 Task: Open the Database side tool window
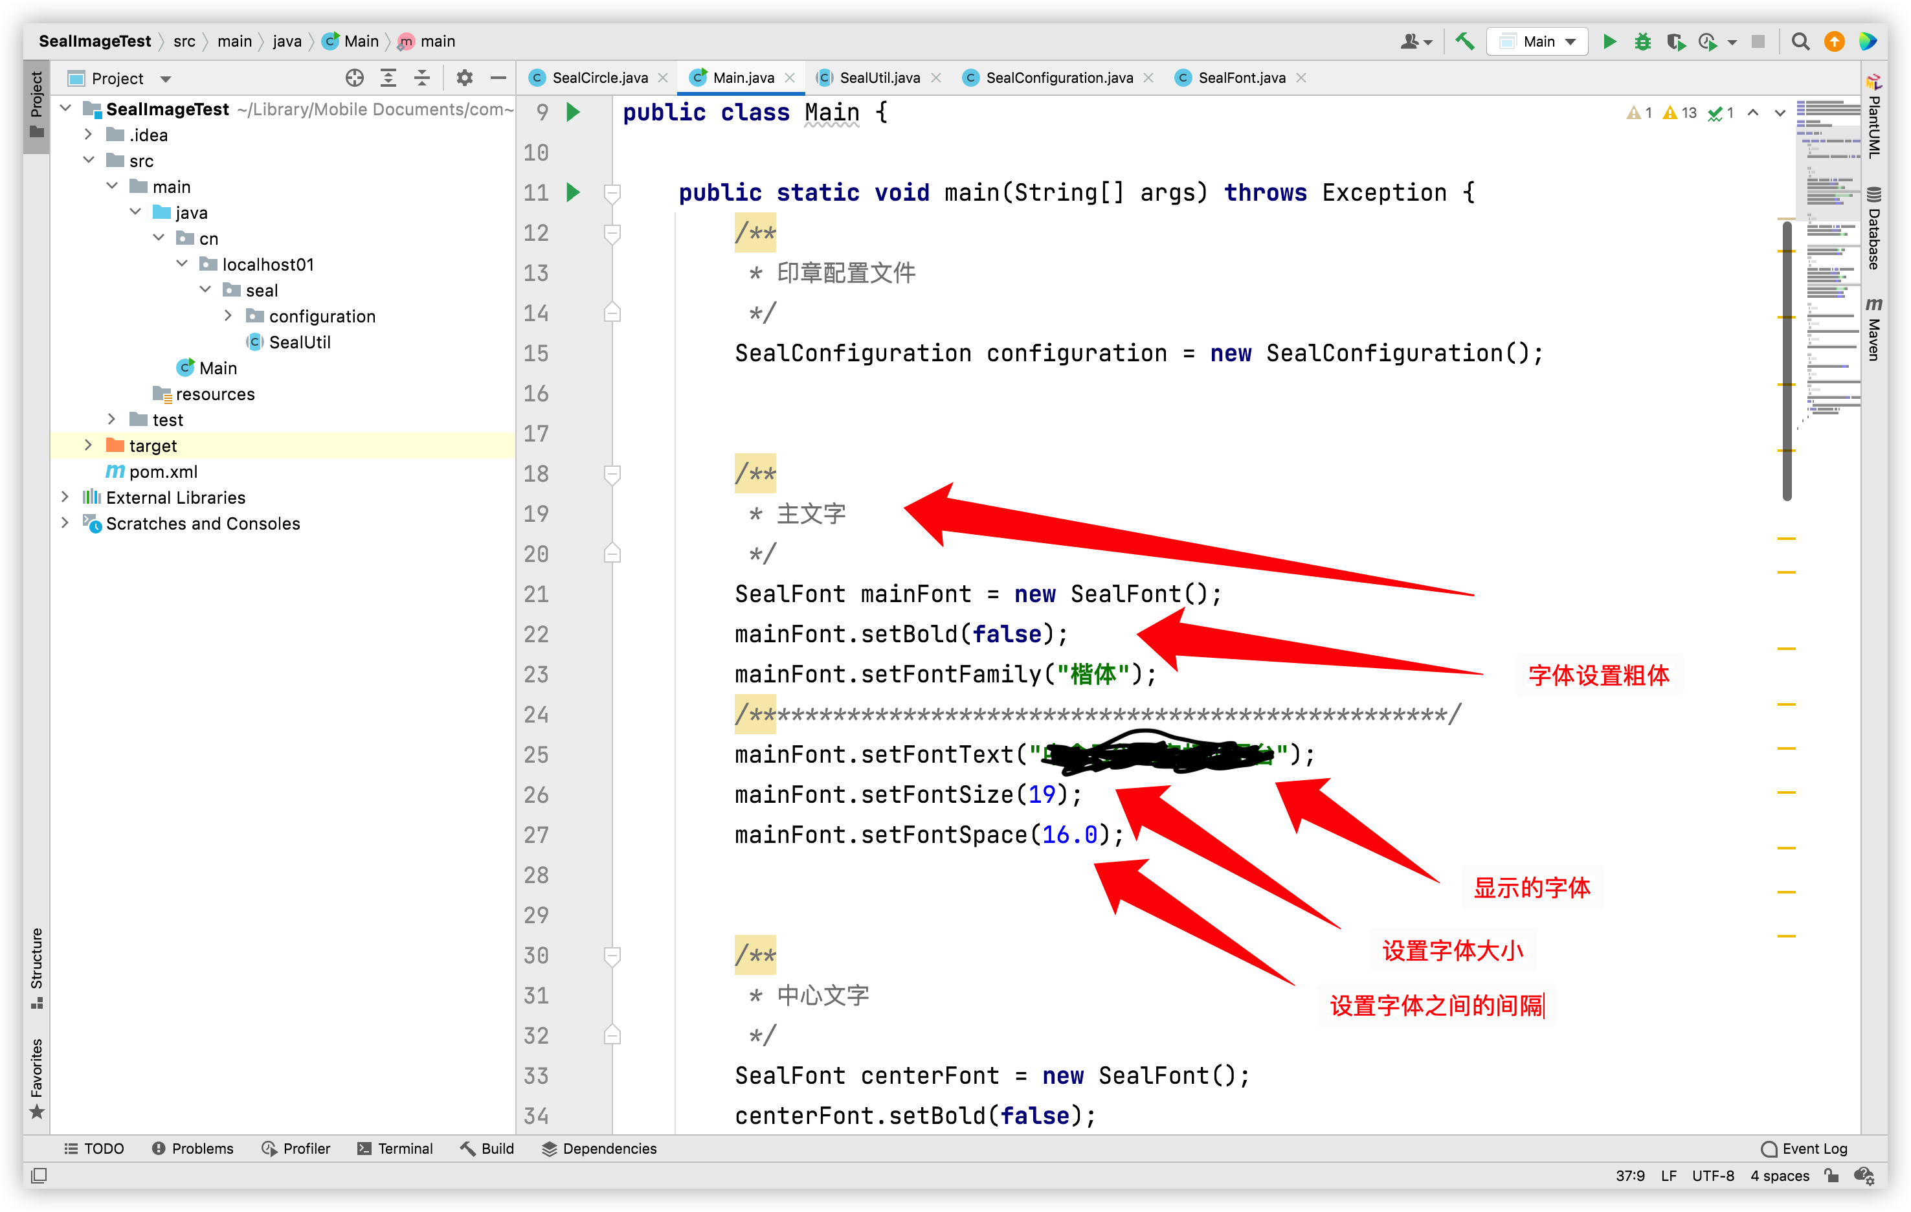pos(1875,229)
